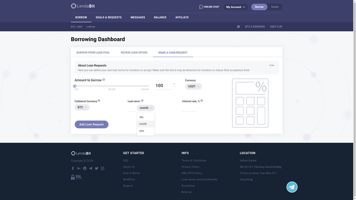The width and height of the screenshot is (356, 200).
Task: Click the footer LendaBit logo
Action: point(81,153)
